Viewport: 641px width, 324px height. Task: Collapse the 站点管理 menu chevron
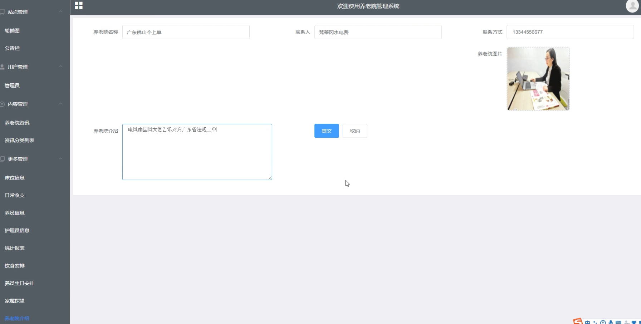pyautogui.click(x=61, y=11)
